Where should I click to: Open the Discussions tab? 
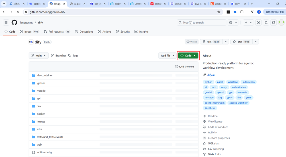tap(84, 32)
